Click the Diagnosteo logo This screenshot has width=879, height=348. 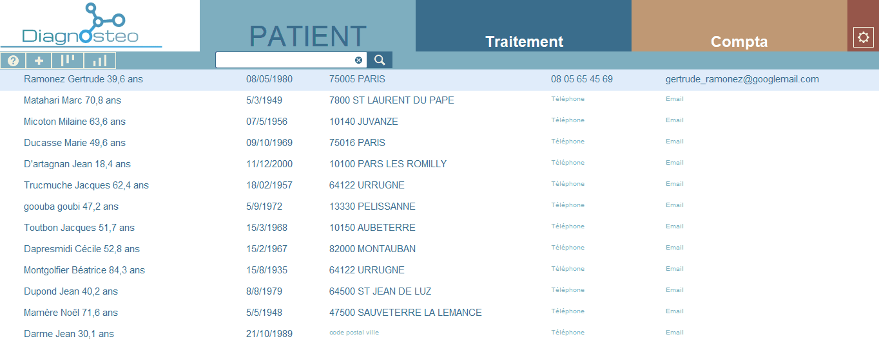coord(81,25)
